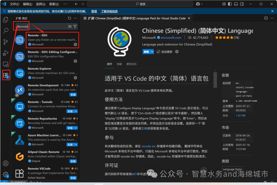This screenshot has width=277, height=185.
Task: Install the Remote Repositories extension
Action: 70,128
